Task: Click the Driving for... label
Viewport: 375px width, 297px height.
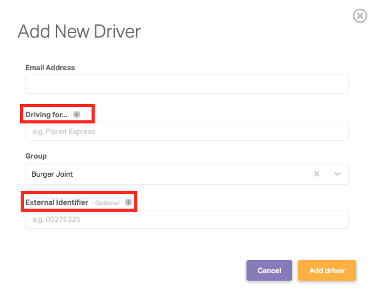Action: [x=46, y=115]
